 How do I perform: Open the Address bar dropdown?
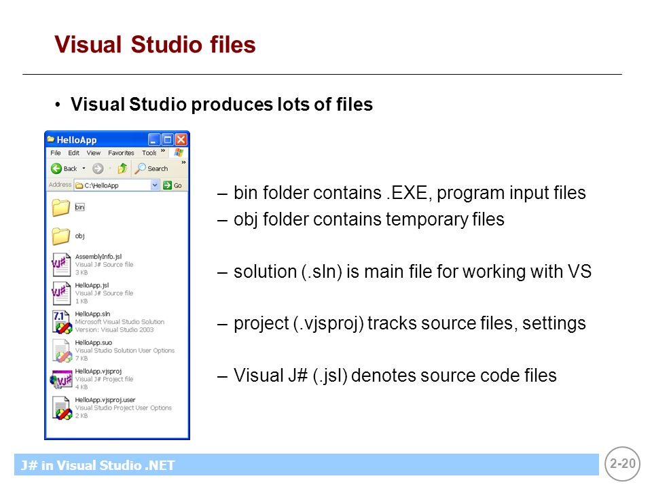pos(155,185)
